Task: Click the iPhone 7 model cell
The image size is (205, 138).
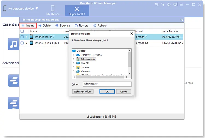Action: click(141, 37)
